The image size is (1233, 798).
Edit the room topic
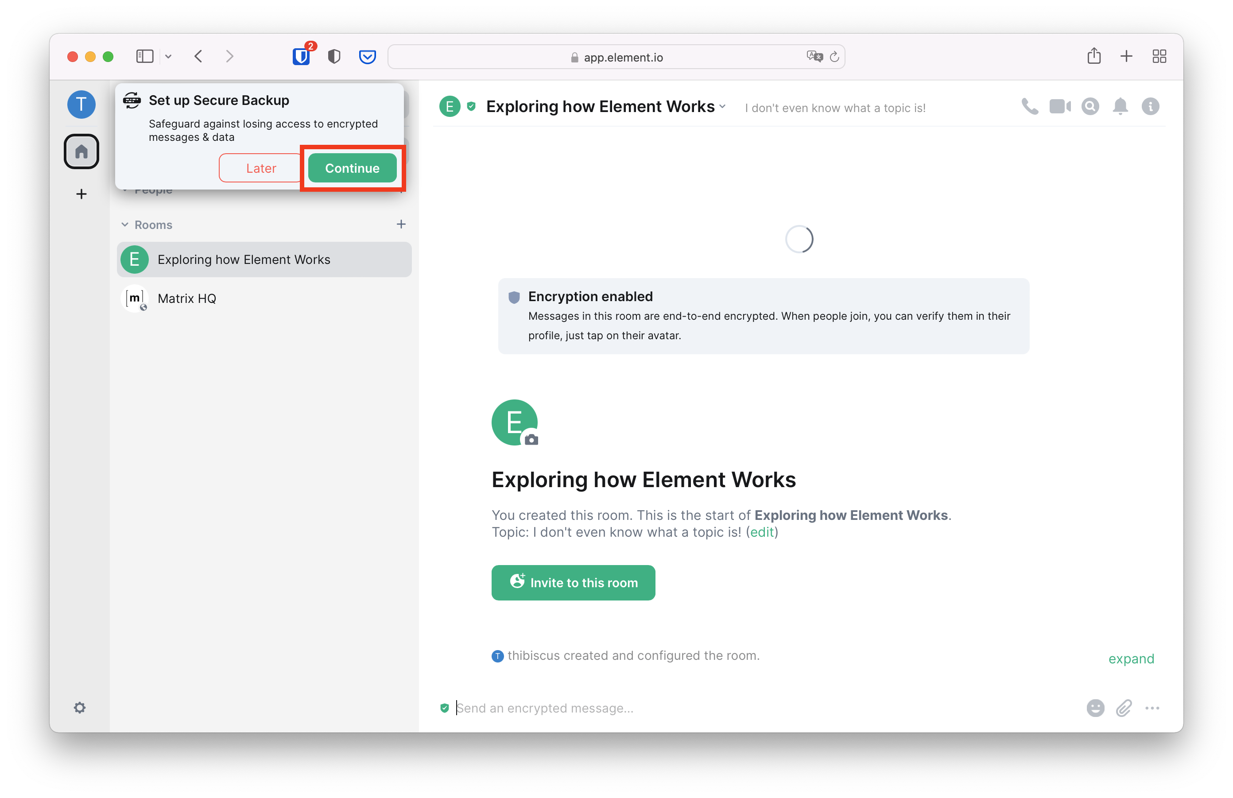coord(766,531)
